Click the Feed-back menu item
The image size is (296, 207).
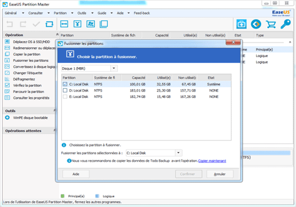142,13
